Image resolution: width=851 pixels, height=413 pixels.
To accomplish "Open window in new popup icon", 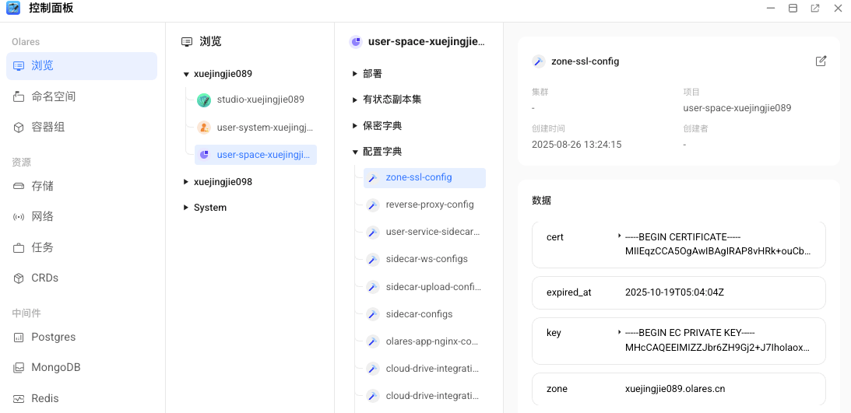I will [814, 9].
